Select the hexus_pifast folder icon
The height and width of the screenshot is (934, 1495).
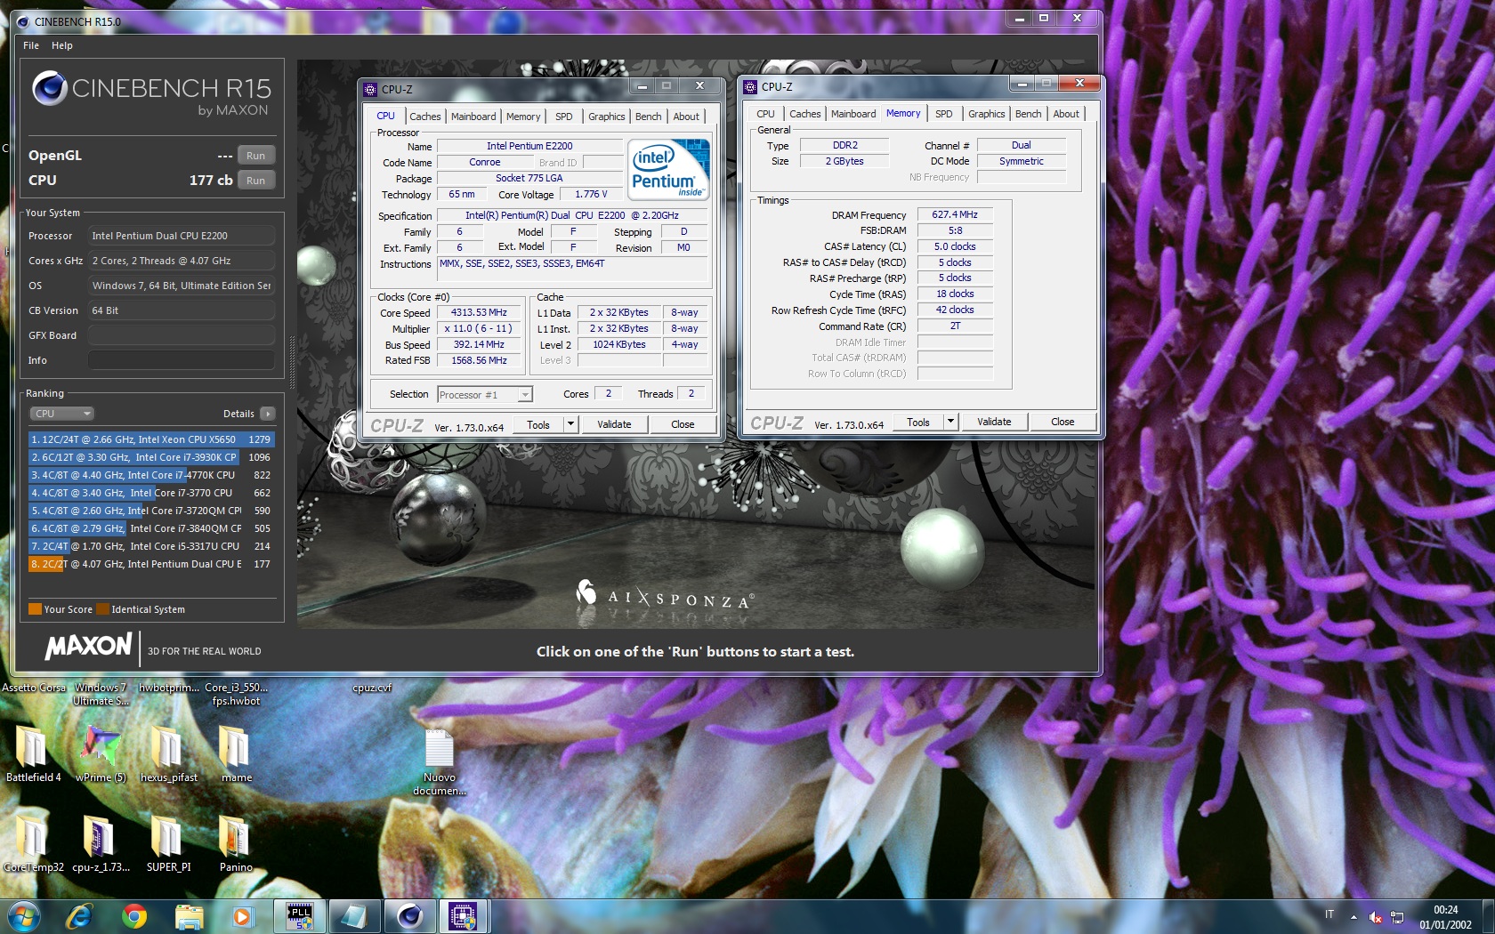(168, 753)
